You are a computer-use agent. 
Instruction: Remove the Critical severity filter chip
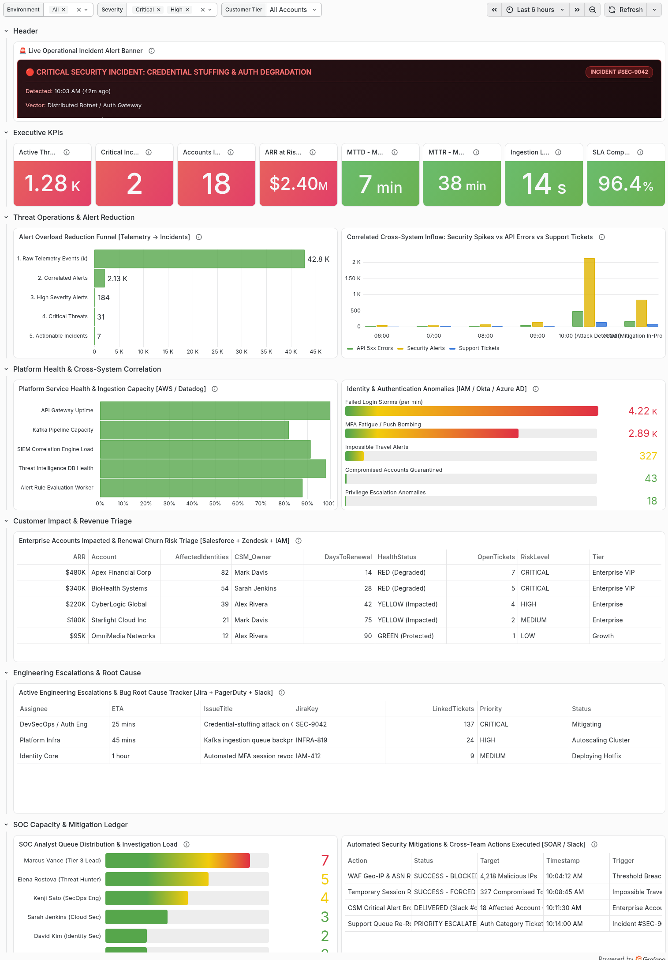(159, 10)
